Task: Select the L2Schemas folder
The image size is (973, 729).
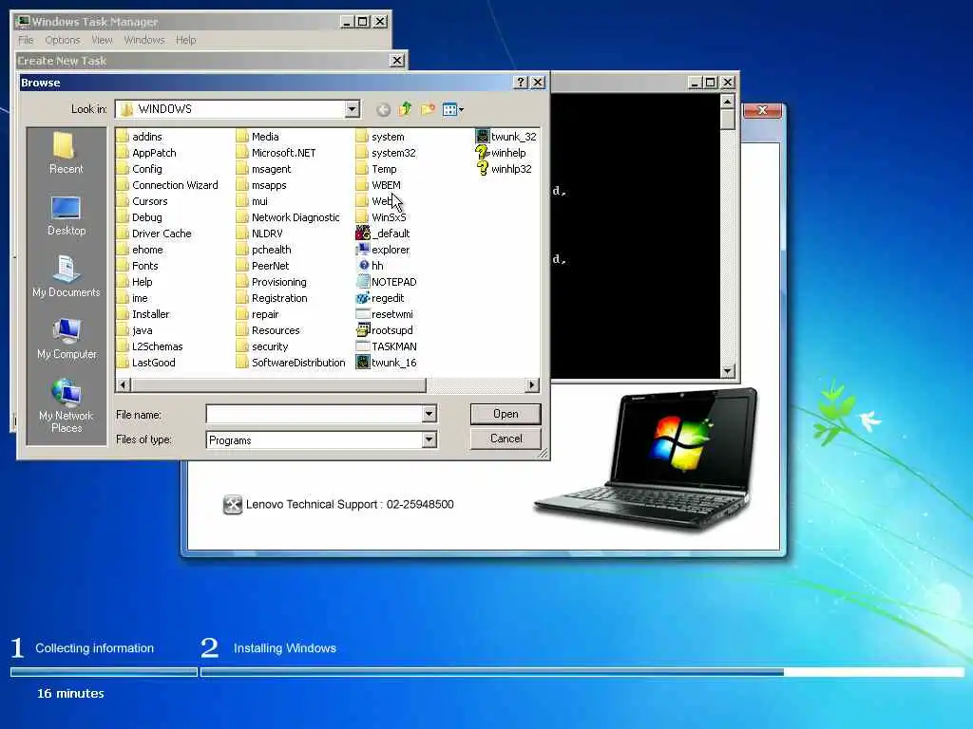Action: [149, 346]
